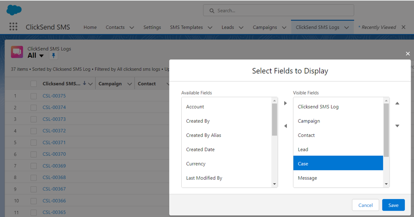This screenshot has height=217, width=414.
Task: Move selected field back to Available Fields
Action: pyautogui.click(x=285, y=126)
